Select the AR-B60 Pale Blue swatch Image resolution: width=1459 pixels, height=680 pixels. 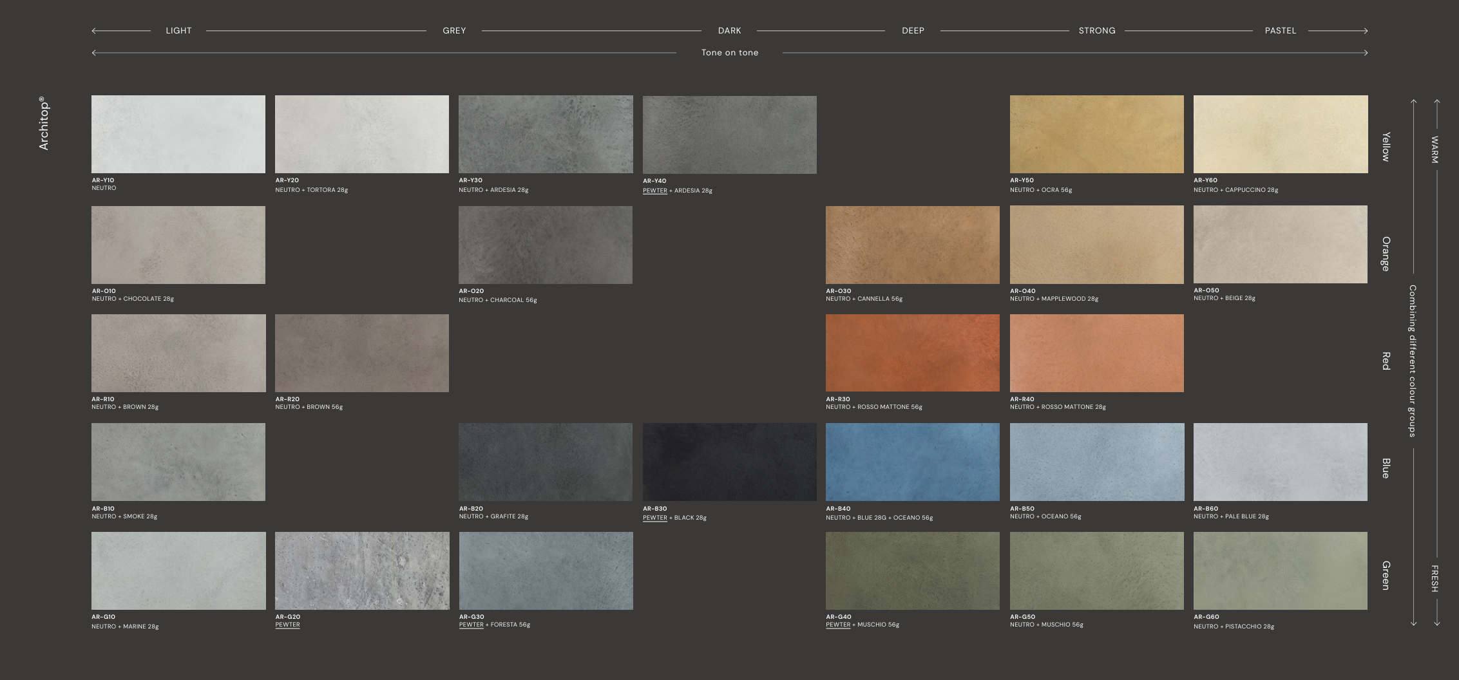click(1281, 462)
